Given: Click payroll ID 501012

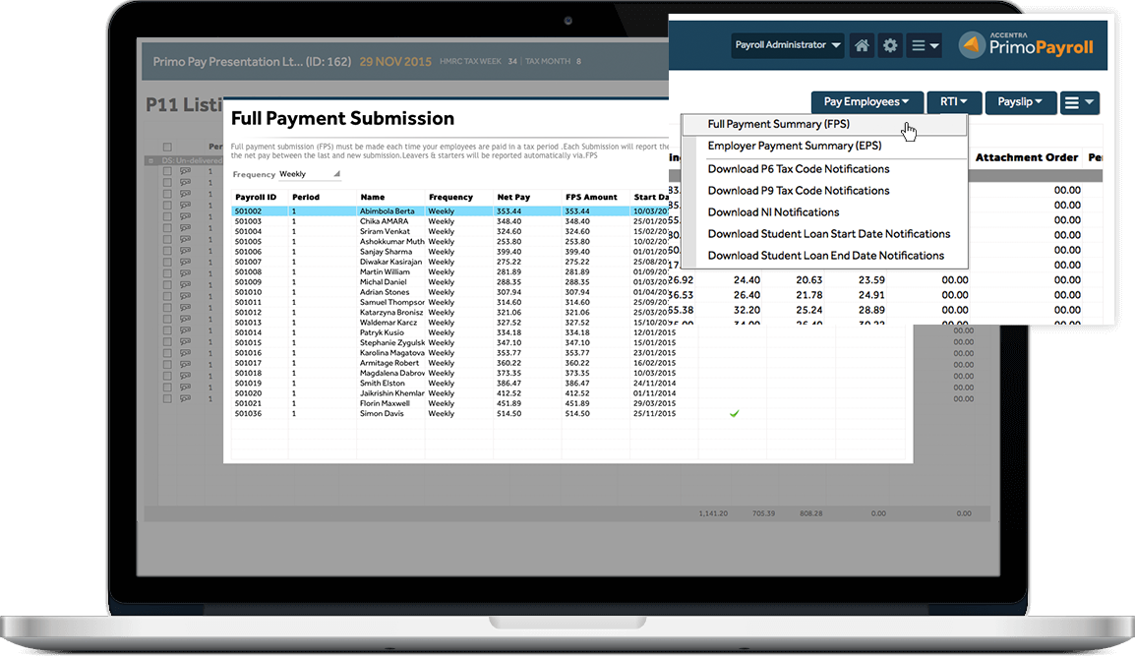Looking at the screenshot, I should (x=248, y=313).
